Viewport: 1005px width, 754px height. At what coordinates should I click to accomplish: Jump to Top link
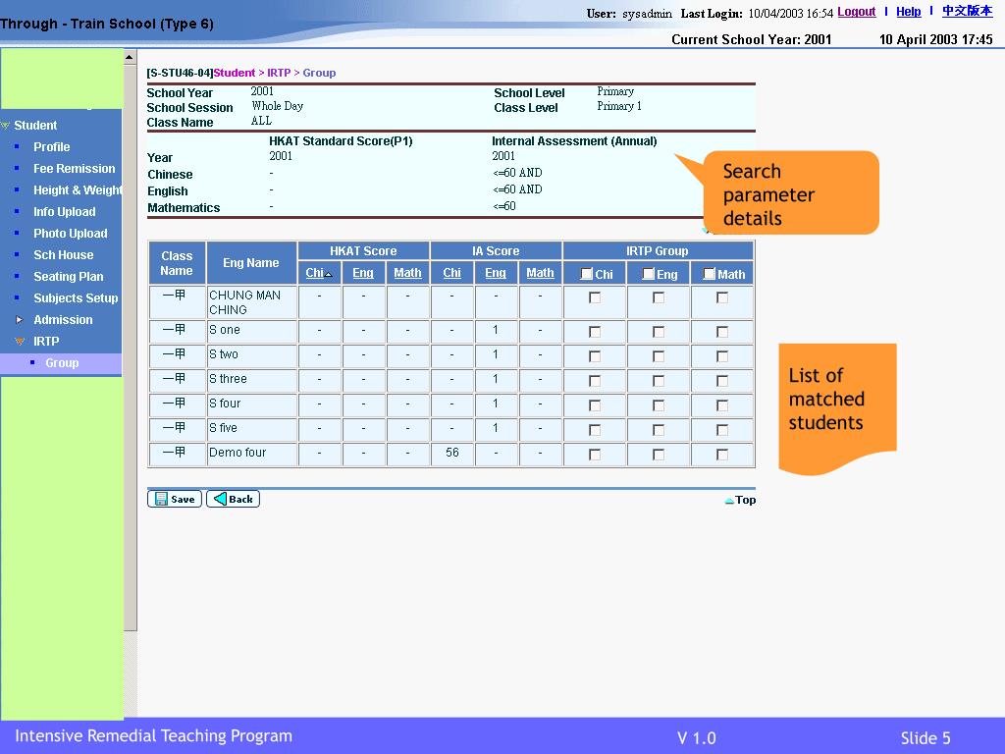click(x=740, y=500)
